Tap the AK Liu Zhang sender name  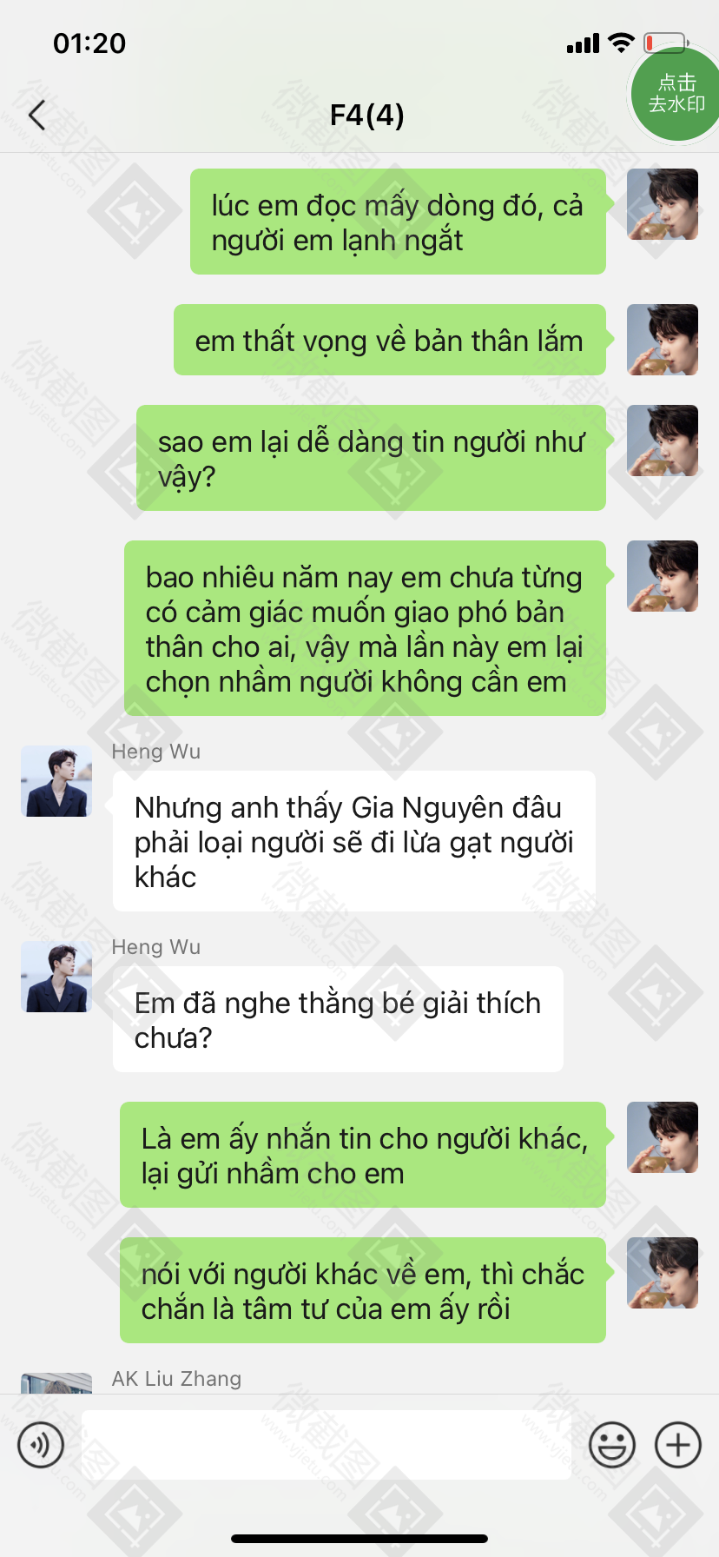point(176,1379)
